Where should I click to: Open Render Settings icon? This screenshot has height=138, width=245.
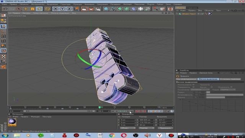(x=98, y=9)
